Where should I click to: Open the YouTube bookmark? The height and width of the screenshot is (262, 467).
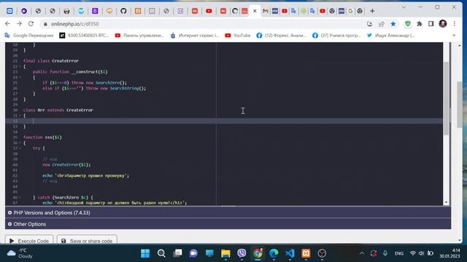pyautogui.click(x=238, y=36)
